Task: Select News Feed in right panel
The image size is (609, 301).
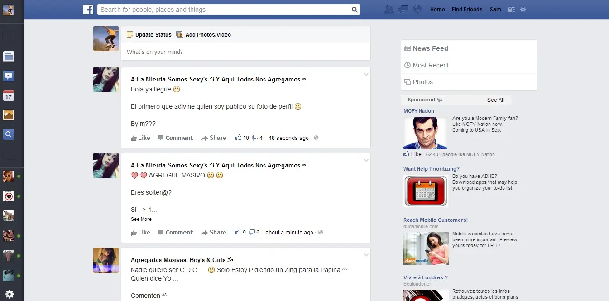Action: 469,48
